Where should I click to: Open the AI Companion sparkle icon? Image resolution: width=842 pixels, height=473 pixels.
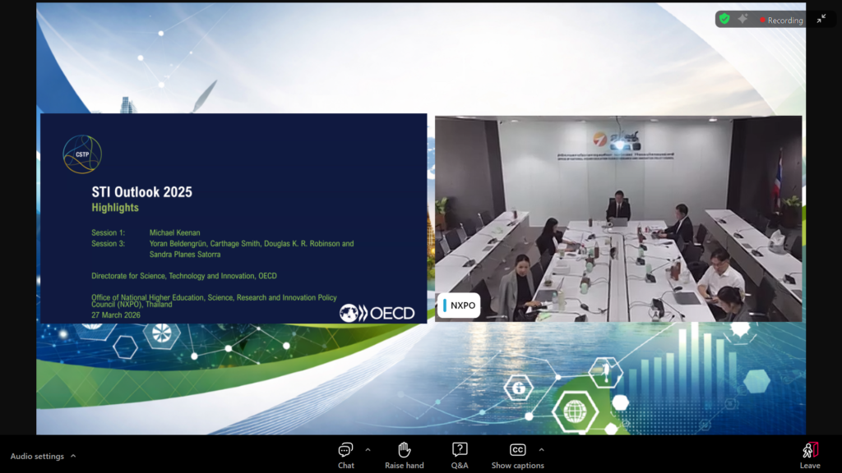pyautogui.click(x=743, y=19)
